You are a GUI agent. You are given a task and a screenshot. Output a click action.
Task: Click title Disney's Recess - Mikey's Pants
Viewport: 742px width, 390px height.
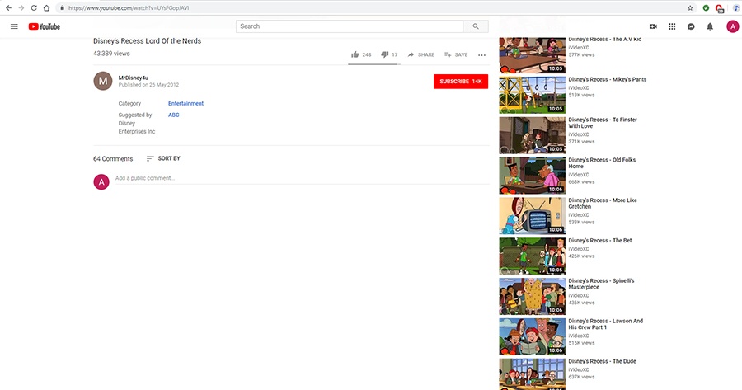tap(607, 79)
